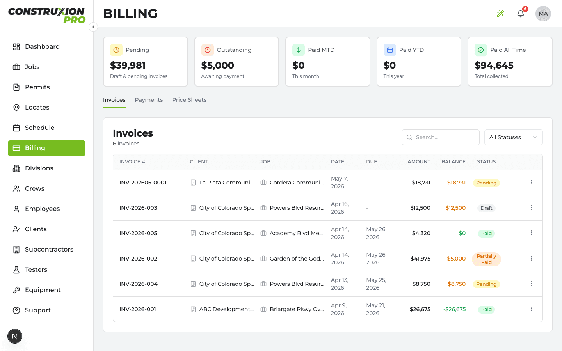Screen dimensions: 562x351
Task: Click the Paid YTD calendar icon
Action: click(x=390, y=50)
